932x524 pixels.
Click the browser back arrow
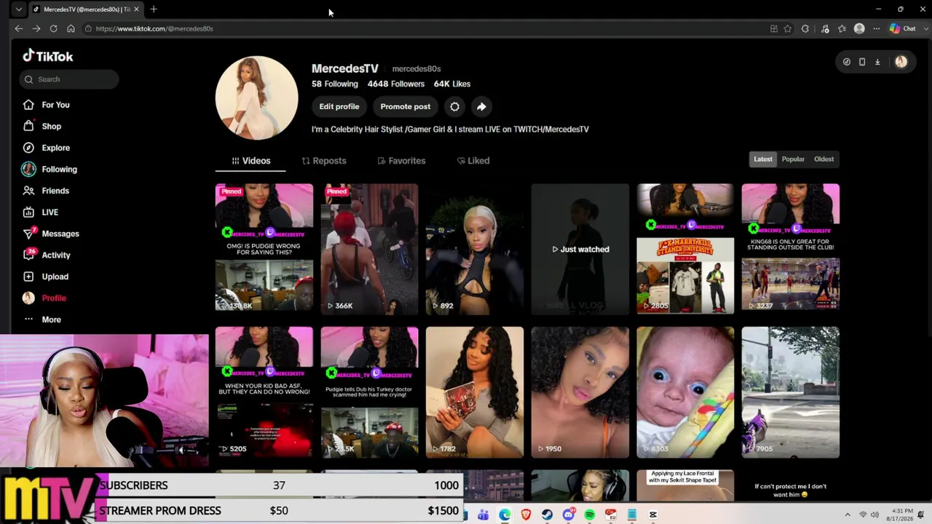click(19, 28)
